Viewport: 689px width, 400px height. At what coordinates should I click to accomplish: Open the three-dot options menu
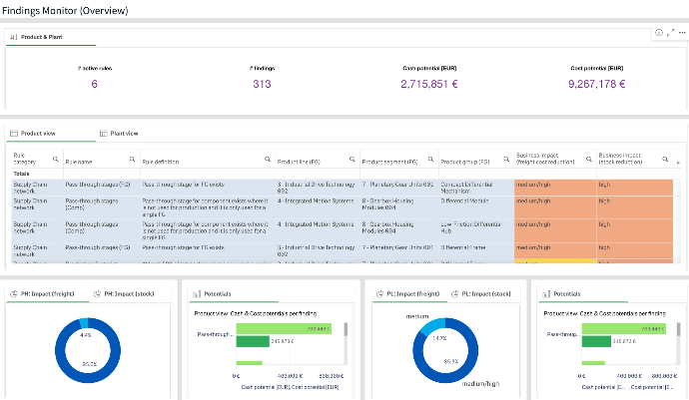682,33
